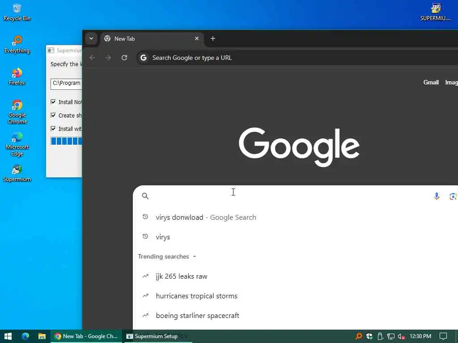The image size is (458, 343).
Task: Click the muted volume tray icon
Action: pos(402,336)
